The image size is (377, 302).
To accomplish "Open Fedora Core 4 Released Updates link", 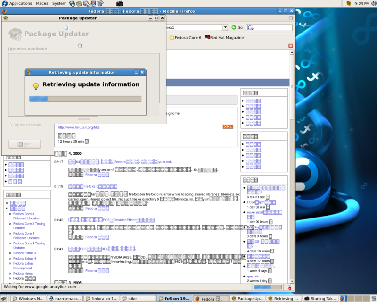I will 26,235.
